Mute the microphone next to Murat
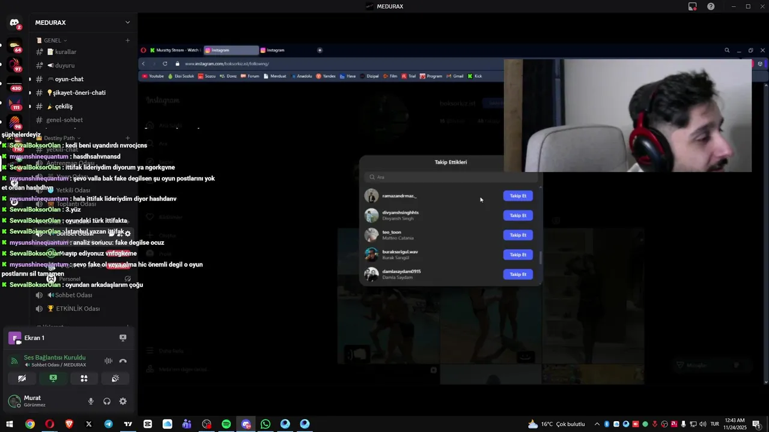Viewport: 769px width, 432px height. click(x=91, y=401)
